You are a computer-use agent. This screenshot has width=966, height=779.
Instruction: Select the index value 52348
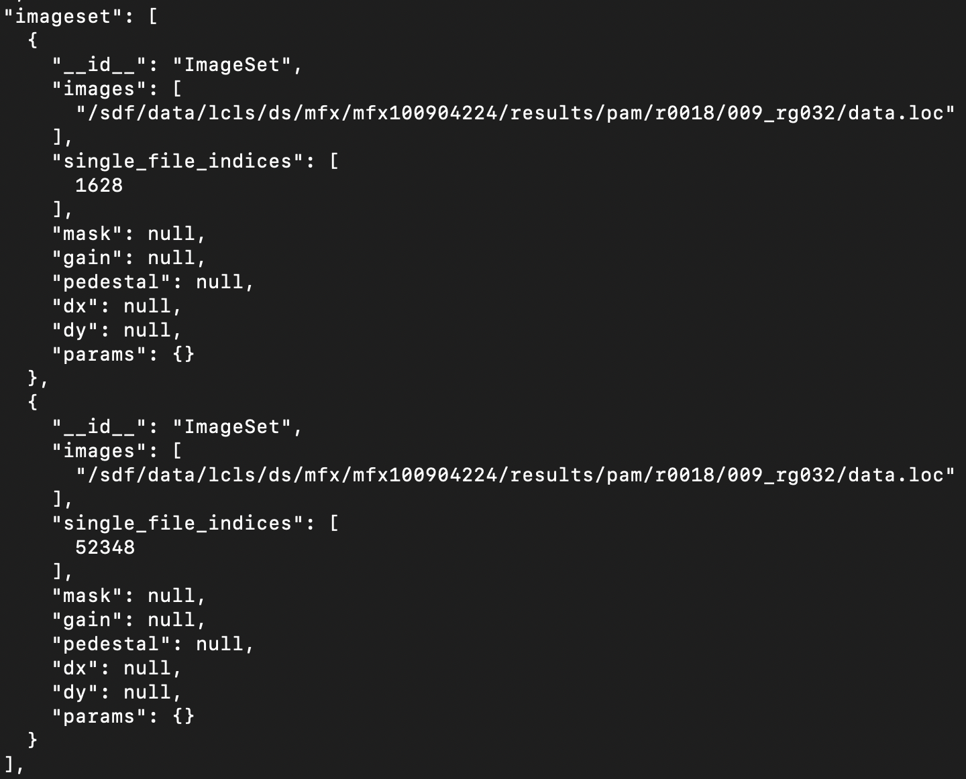pyautogui.click(x=105, y=547)
